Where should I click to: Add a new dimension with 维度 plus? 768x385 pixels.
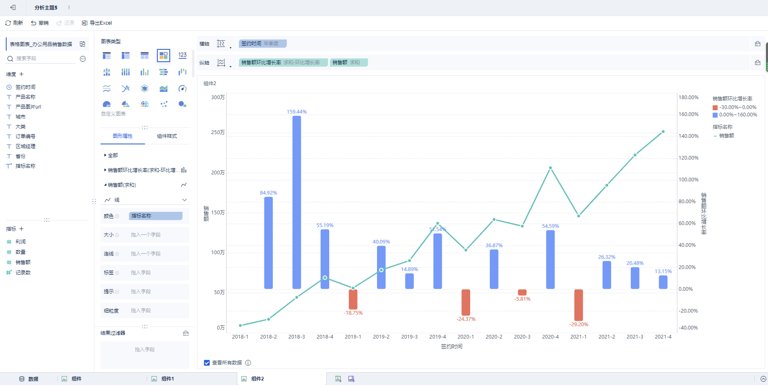pyautogui.click(x=21, y=74)
